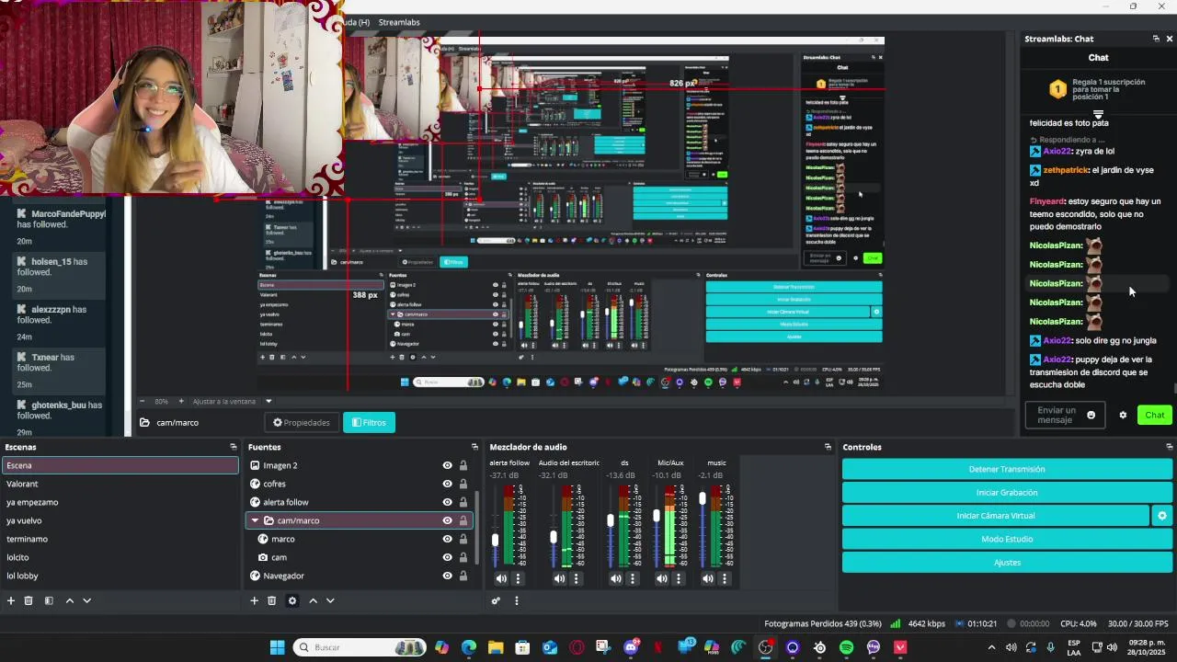Screen dimensions: 1177x662
Task: Toggle visibility of the marco source
Action: tap(447, 539)
